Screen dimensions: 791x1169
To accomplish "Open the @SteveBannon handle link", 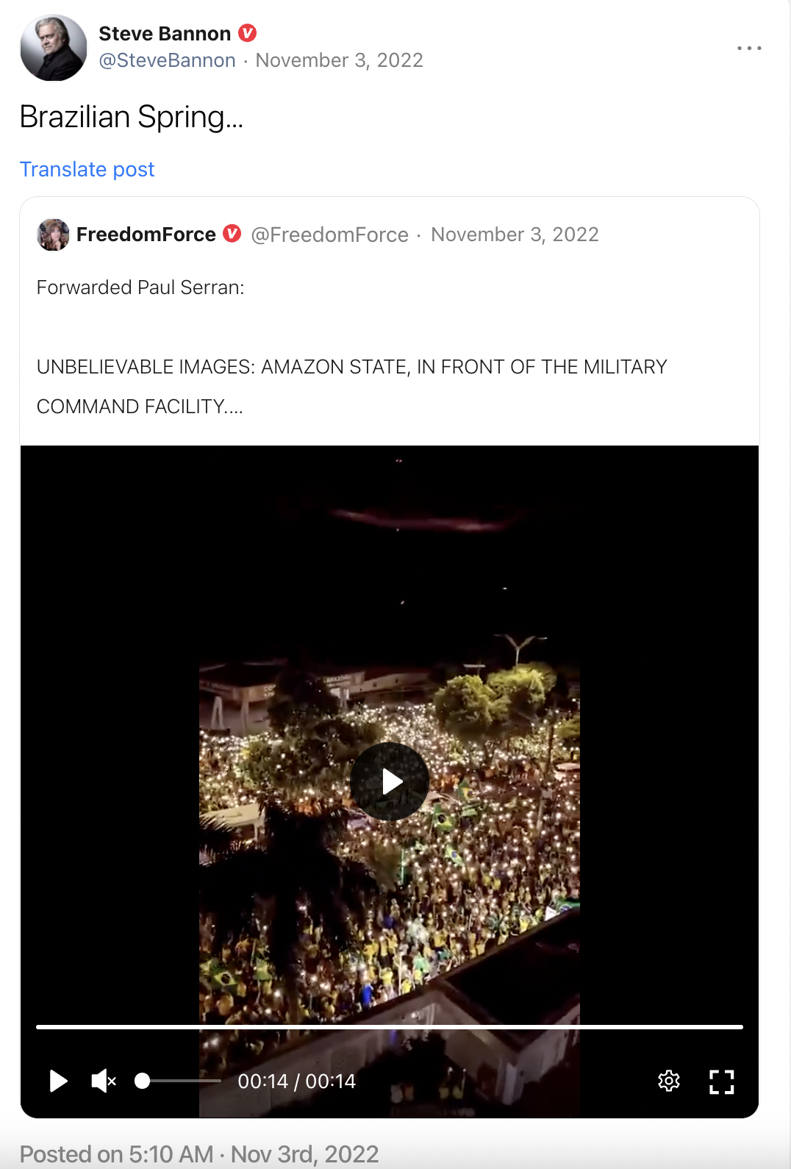I will click(168, 60).
